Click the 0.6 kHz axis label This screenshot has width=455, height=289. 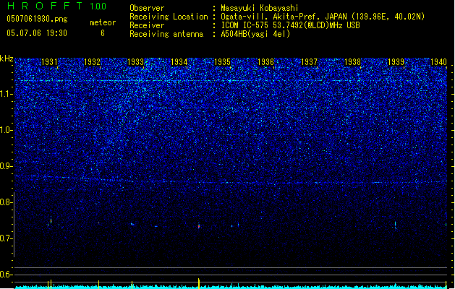7,275
